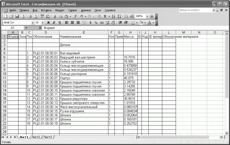The image size is (230, 145).
Task: Sort ascending with the A-Z icon
Action: pos(113,16)
